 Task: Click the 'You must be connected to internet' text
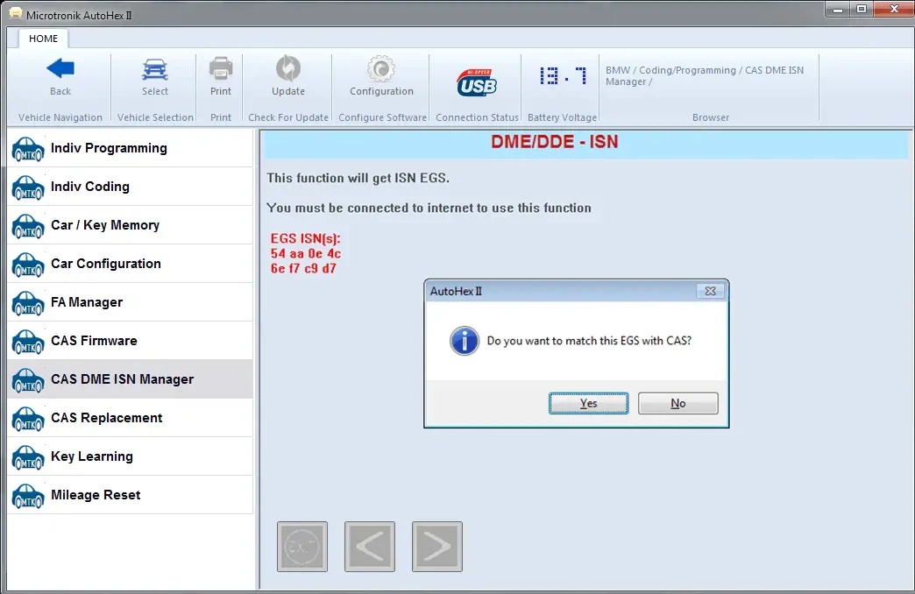tap(429, 208)
